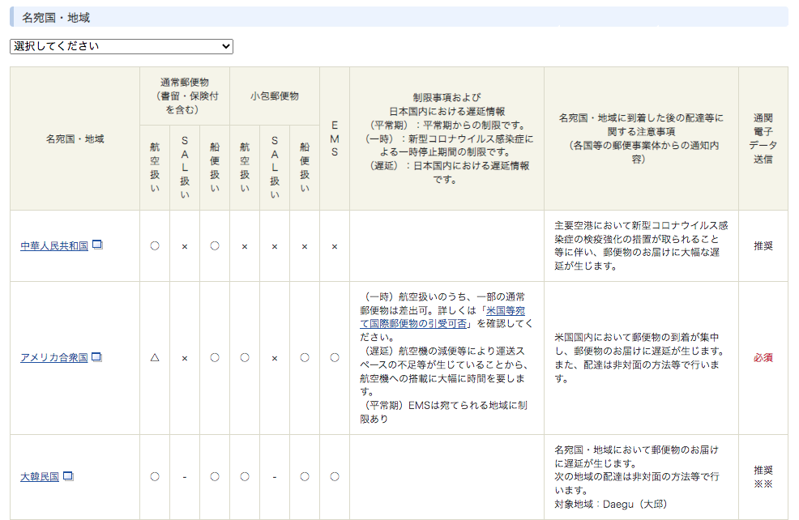Open the 選択してください country dropdown
799x520 pixels.
122,46
